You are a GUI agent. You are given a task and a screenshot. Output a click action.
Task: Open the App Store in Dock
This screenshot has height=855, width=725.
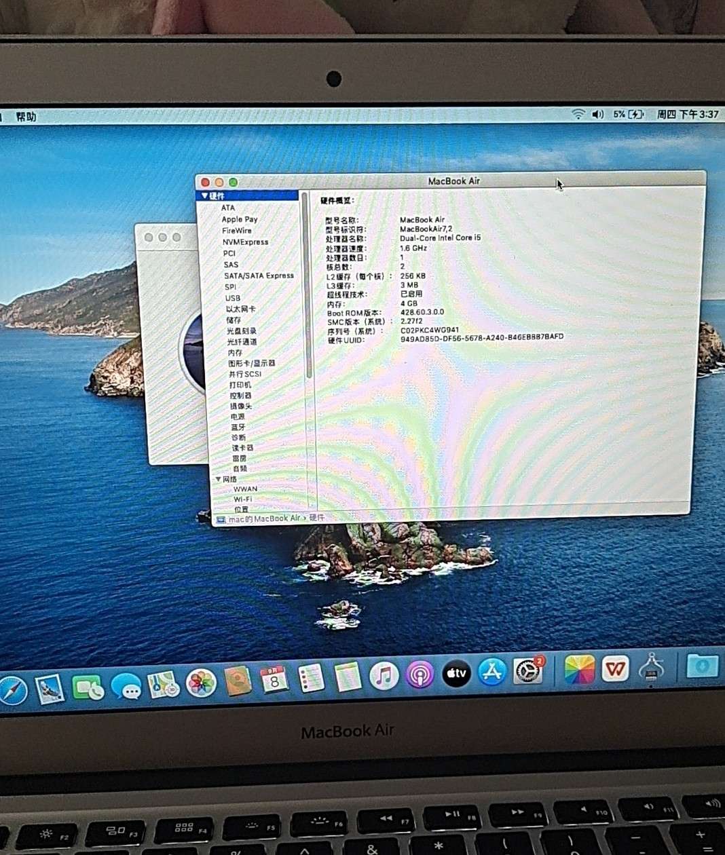click(492, 672)
